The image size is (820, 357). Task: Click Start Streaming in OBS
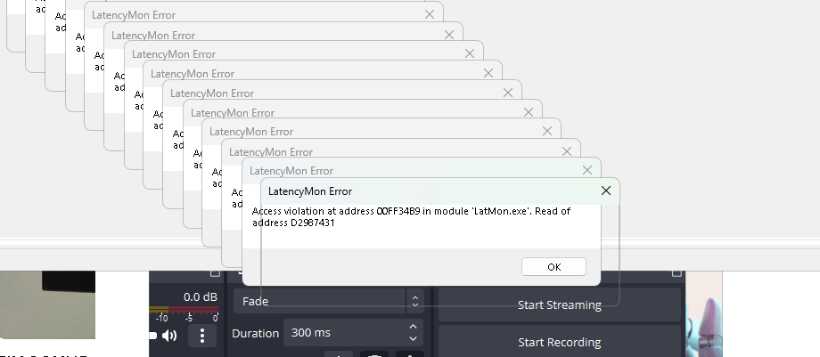click(559, 304)
